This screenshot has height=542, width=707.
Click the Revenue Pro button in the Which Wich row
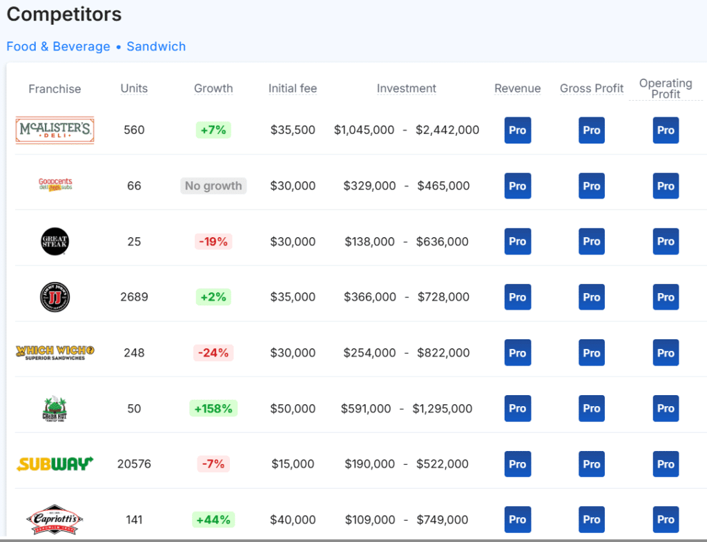click(518, 353)
